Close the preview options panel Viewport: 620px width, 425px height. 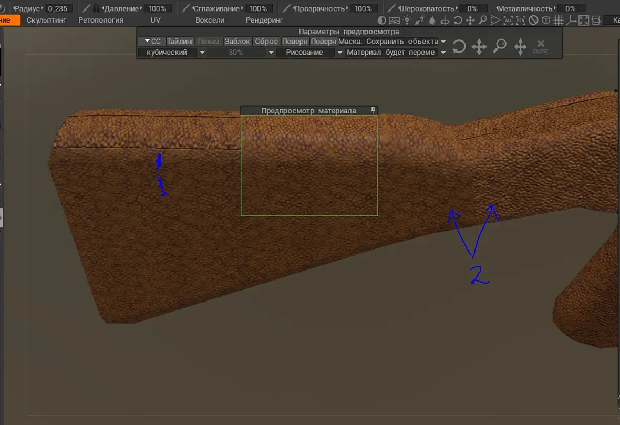click(541, 46)
